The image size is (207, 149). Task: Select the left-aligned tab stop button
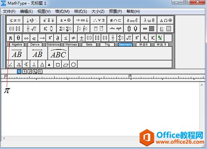(x=19, y=71)
